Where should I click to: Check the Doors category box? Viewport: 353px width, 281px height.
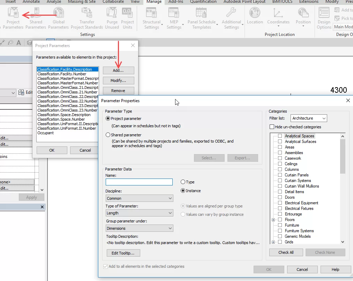pos(280,197)
